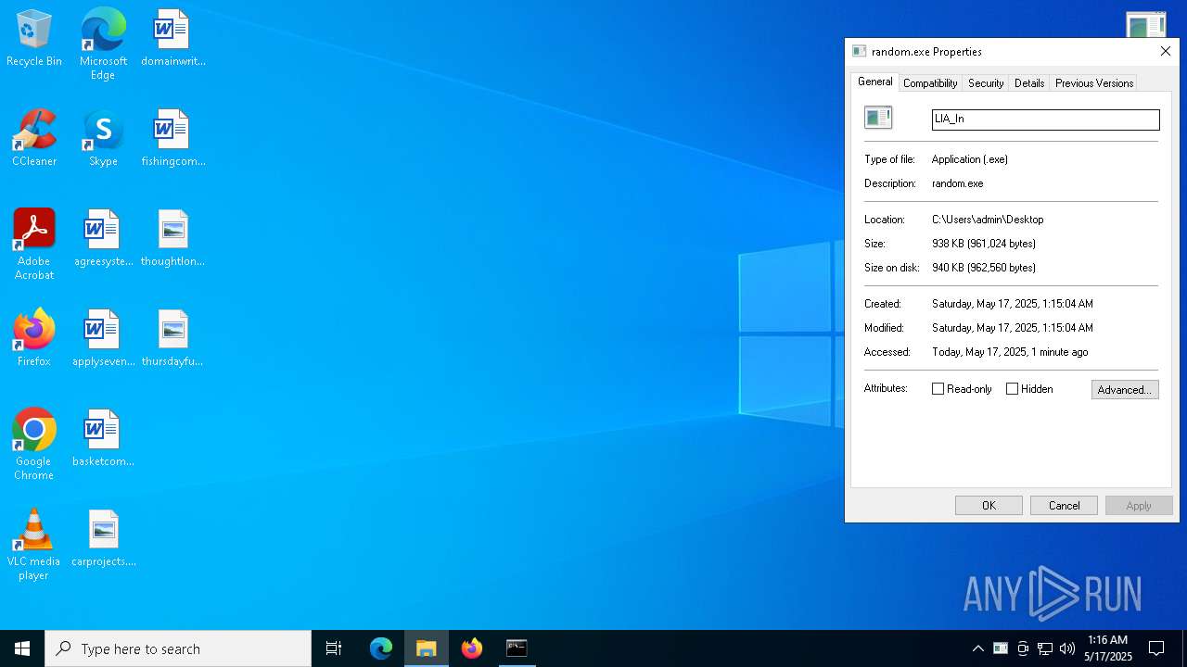Image resolution: width=1187 pixels, height=667 pixels.
Task: Open the Recycle Bin desktop icon
Action: 33,39
